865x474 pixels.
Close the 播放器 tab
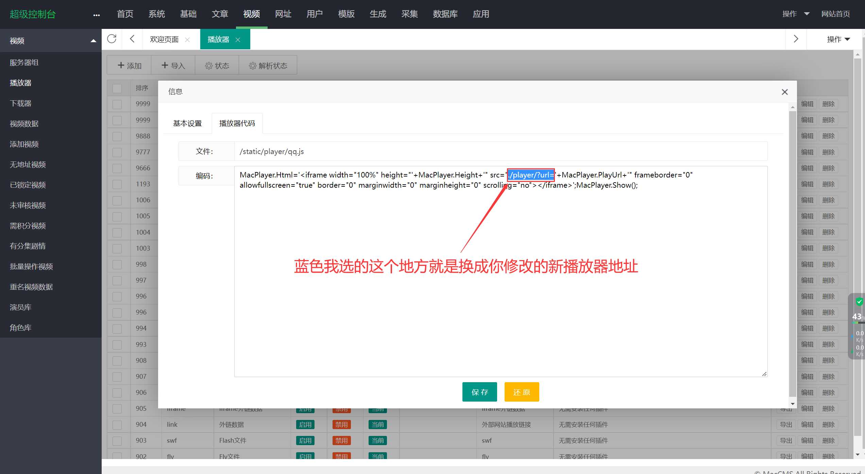pyautogui.click(x=238, y=40)
